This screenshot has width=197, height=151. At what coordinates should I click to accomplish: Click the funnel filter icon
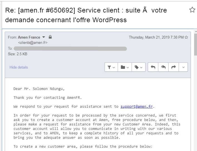[109, 67]
